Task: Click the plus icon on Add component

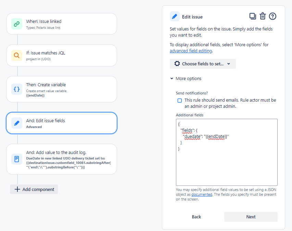Action: point(17,189)
